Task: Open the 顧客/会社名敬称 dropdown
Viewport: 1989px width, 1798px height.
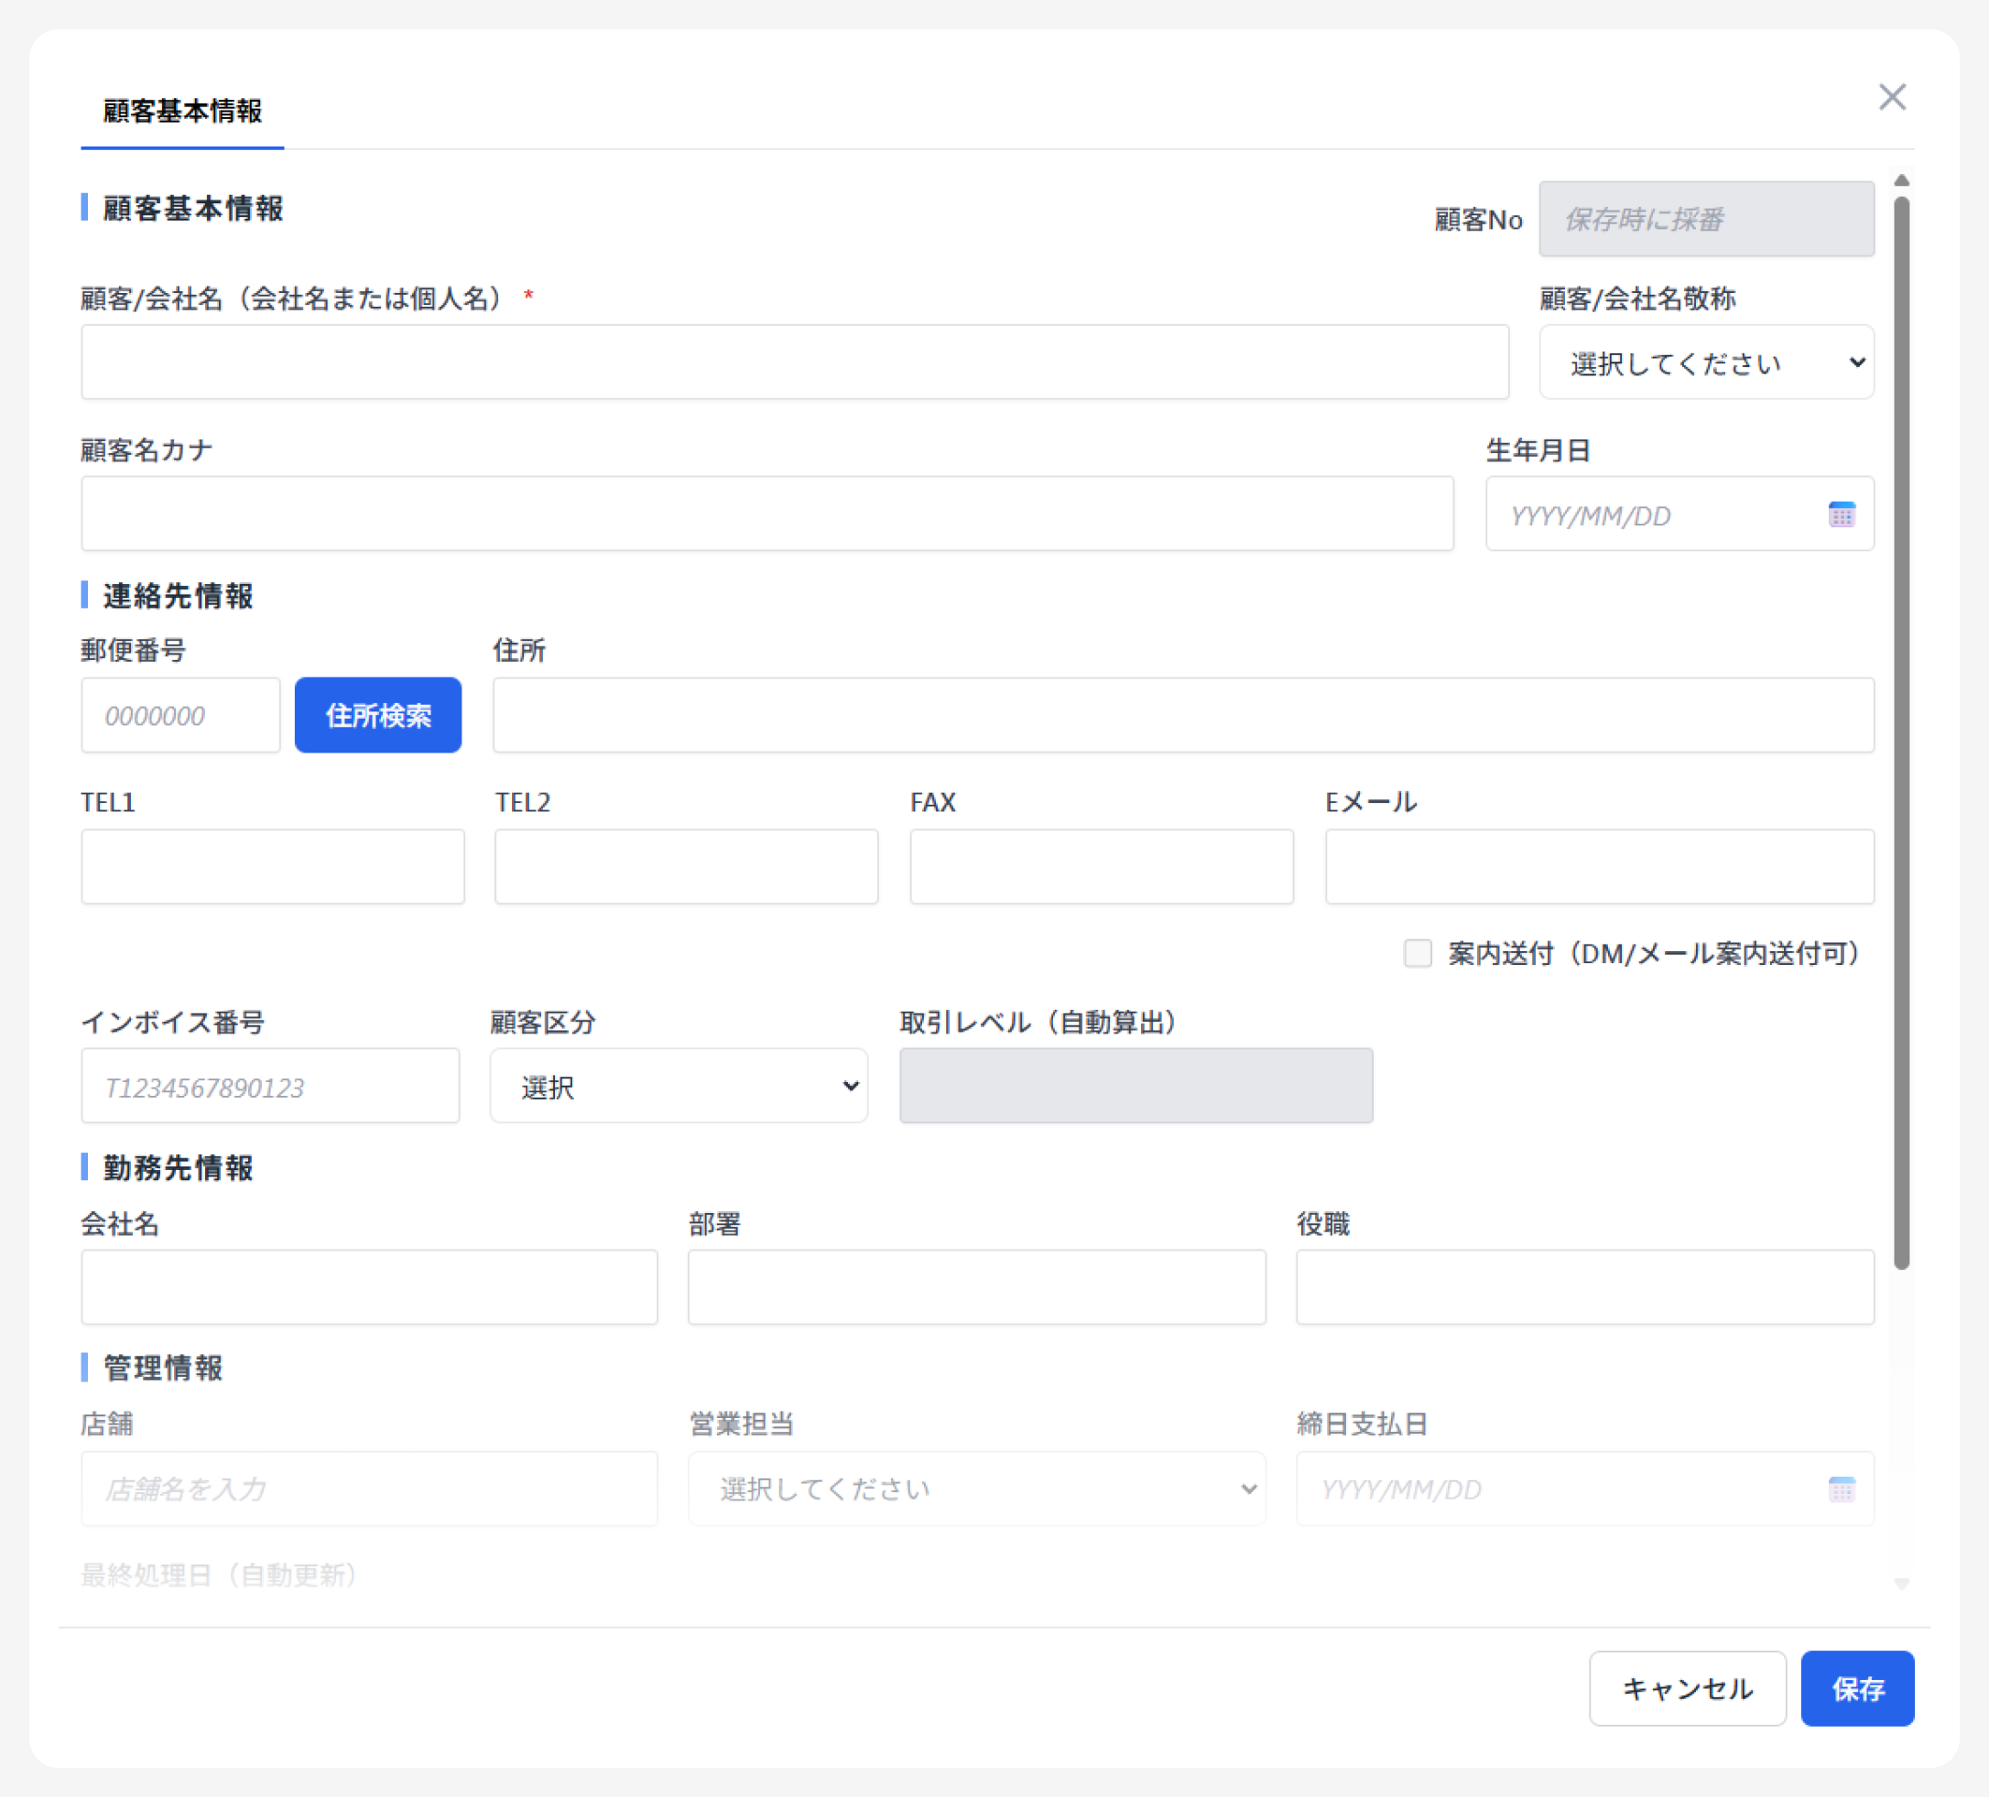Action: [x=1706, y=362]
